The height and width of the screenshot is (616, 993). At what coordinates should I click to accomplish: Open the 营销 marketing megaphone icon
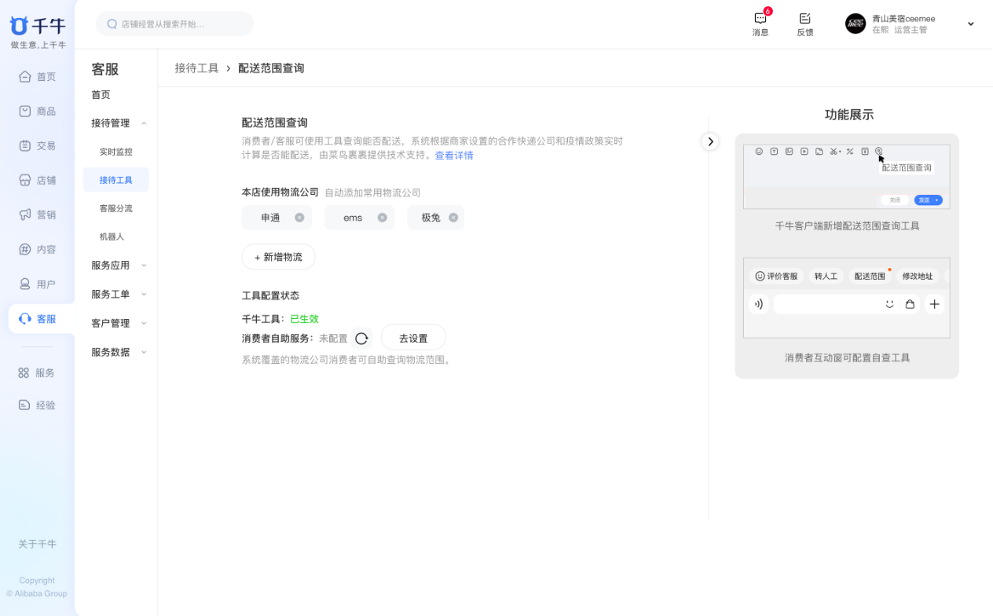(24, 215)
